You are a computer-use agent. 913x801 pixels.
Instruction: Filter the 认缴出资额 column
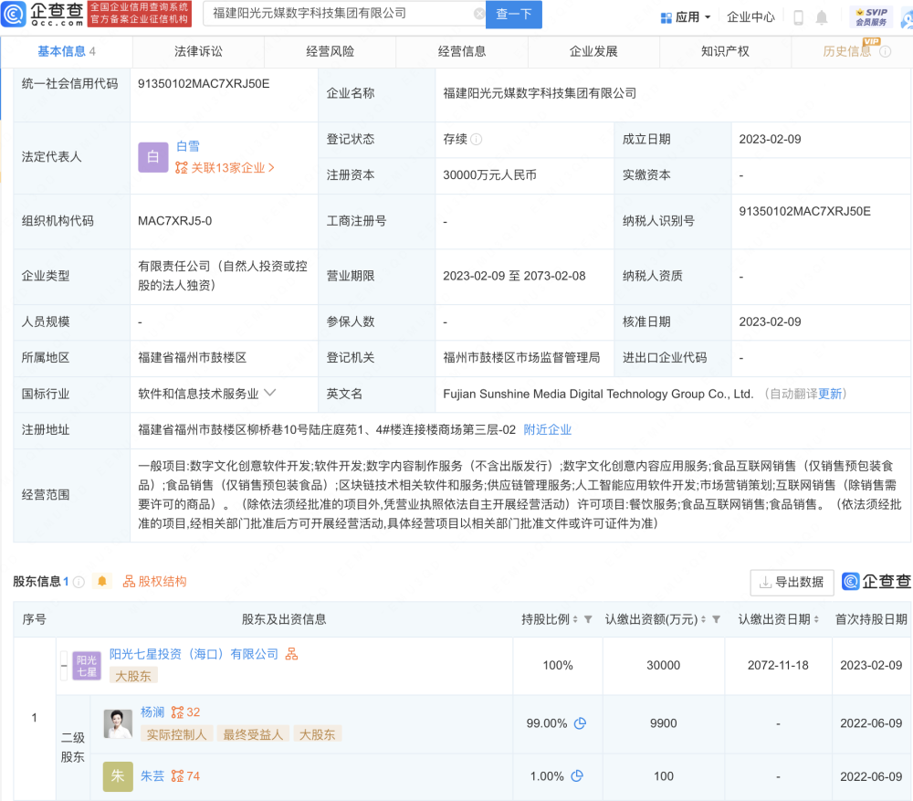[x=716, y=619]
